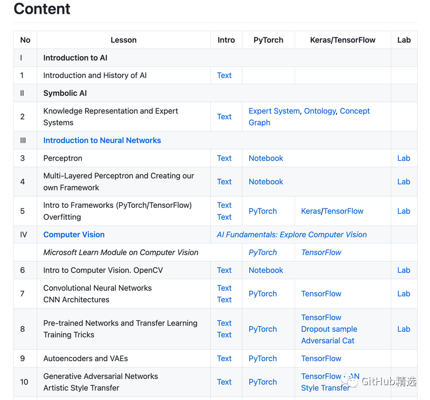Open the Perceptron lesson Text link
The width and height of the screenshot is (430, 400).
coord(224,158)
